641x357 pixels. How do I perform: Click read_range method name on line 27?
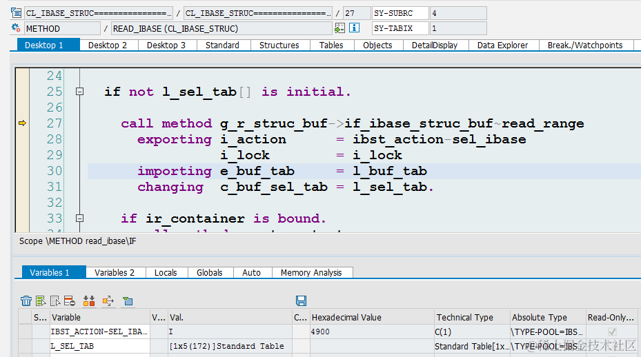click(542, 123)
